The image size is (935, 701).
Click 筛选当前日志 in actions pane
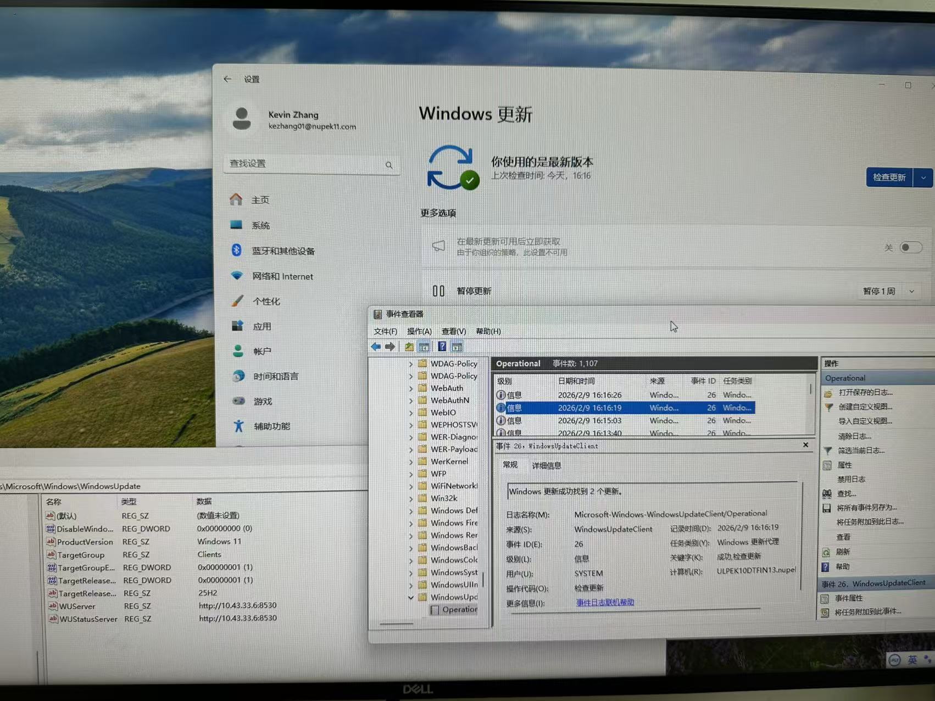click(861, 450)
